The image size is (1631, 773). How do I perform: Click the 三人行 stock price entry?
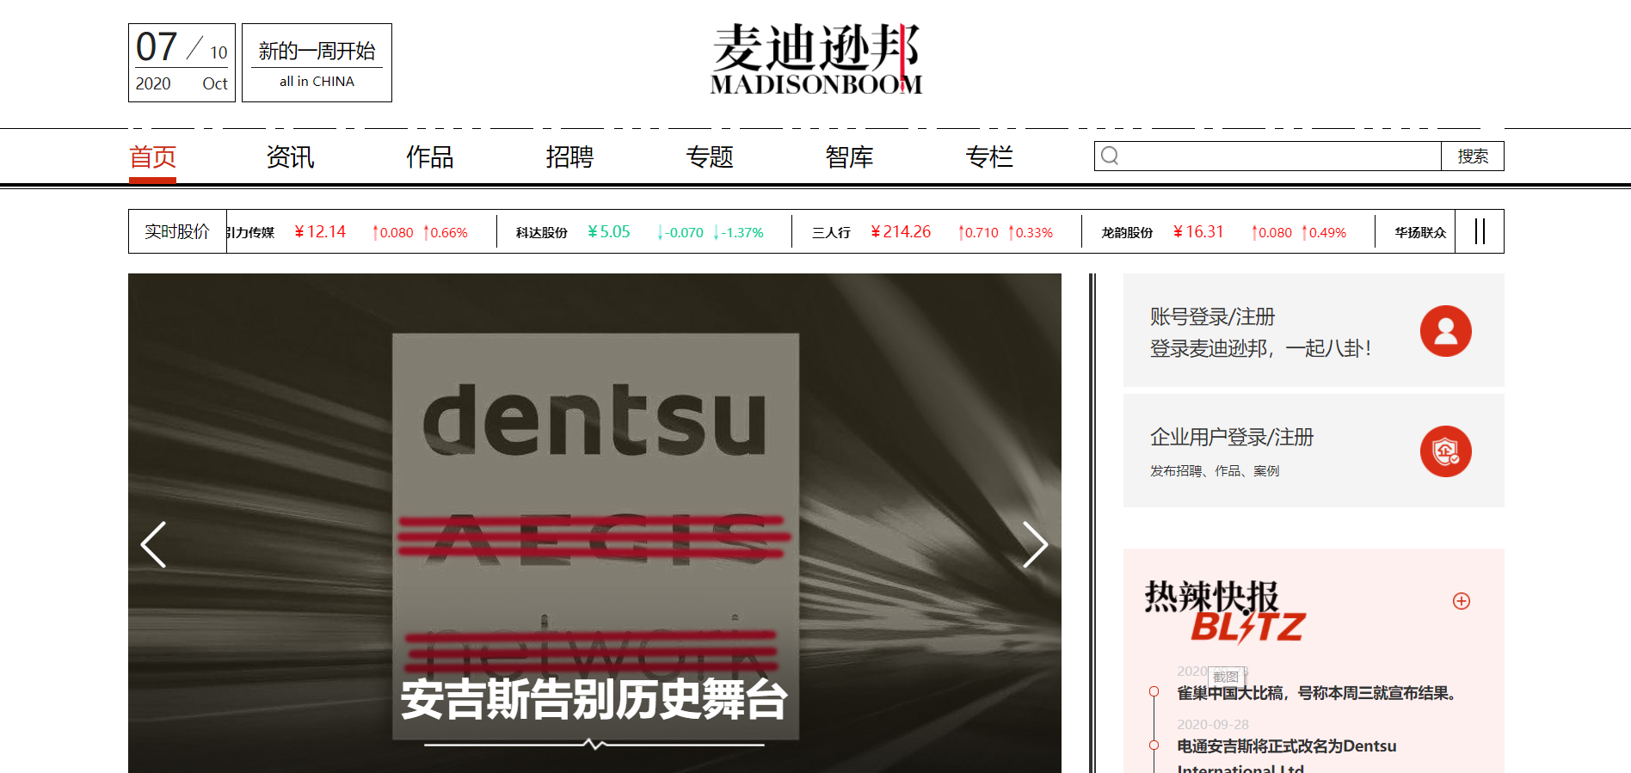(x=933, y=232)
